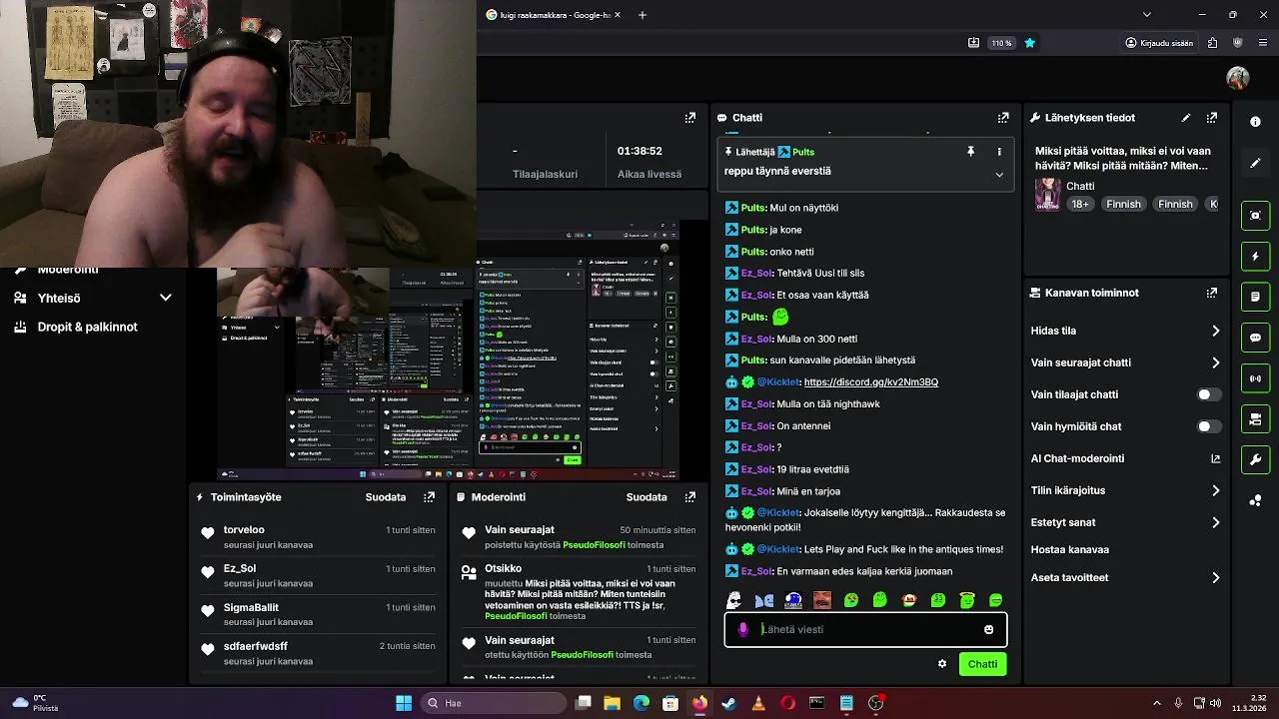Open VLC from the taskbar

pos(758,703)
